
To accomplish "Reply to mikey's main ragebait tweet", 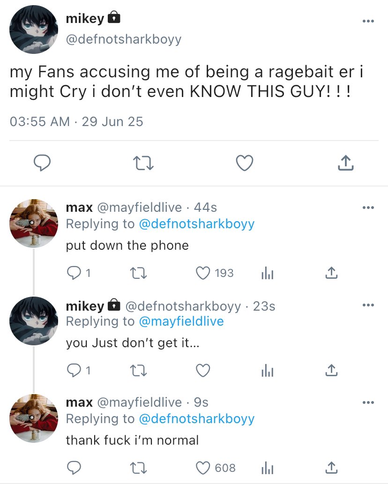I will 43,163.
